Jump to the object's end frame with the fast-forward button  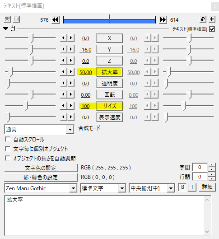pos(163,20)
